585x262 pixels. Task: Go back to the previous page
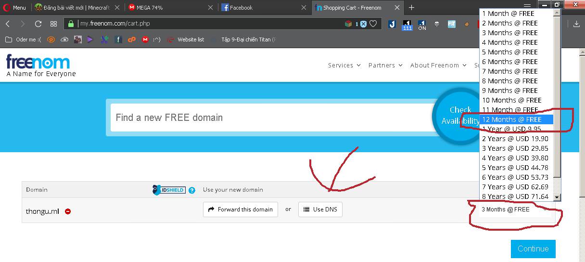pos(8,24)
